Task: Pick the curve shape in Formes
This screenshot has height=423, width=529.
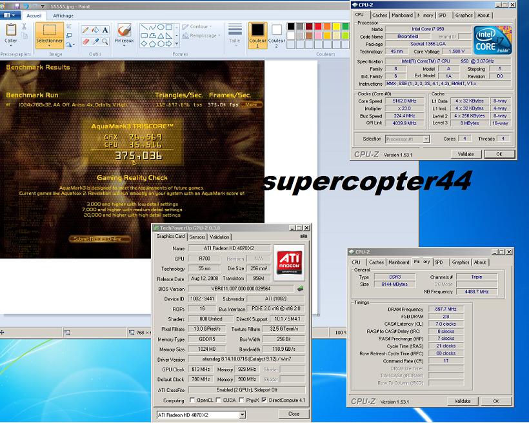Action: click(x=152, y=27)
